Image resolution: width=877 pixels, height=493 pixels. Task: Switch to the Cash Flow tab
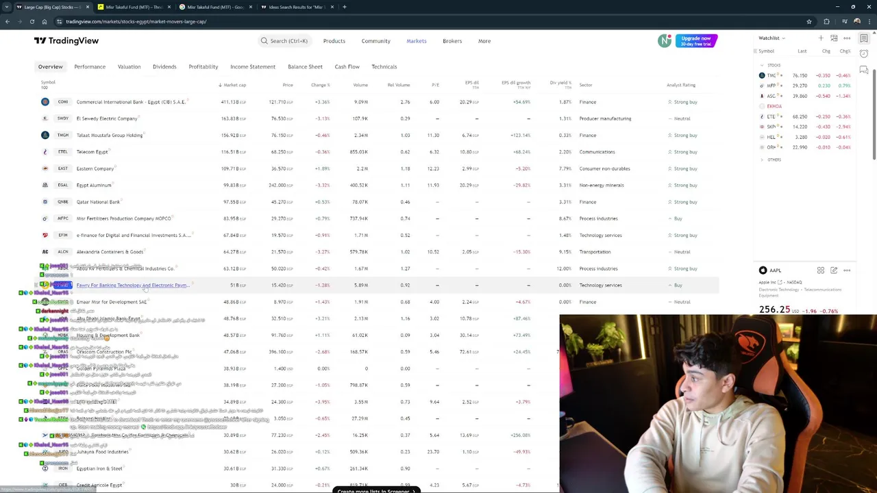(347, 66)
